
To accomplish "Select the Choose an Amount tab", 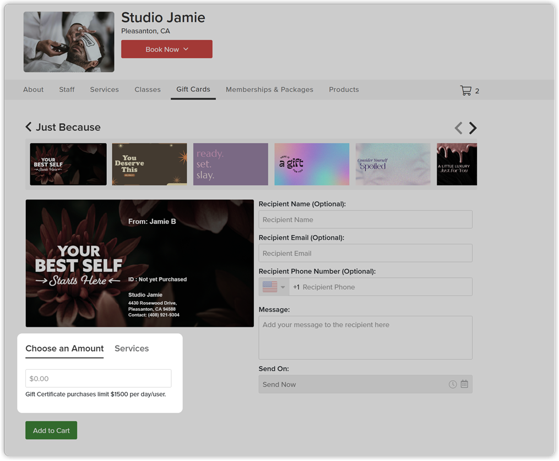I will tap(64, 348).
